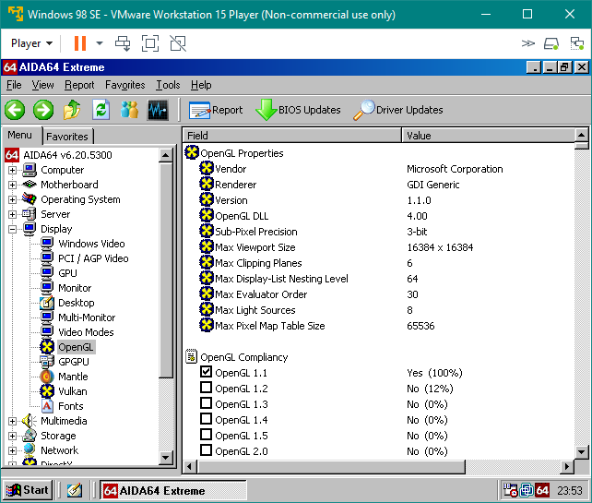This screenshot has width=592, height=503.
Task: Open the Tools menu
Action: point(168,85)
